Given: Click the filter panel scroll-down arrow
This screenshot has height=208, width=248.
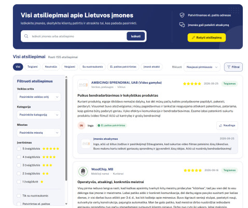Looking at the screenshot, I should point(66,204).
